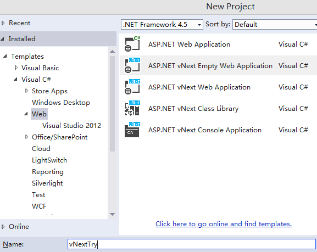
Task: Click the ASP.NET vNext Class Library icon
Action: (x=132, y=108)
